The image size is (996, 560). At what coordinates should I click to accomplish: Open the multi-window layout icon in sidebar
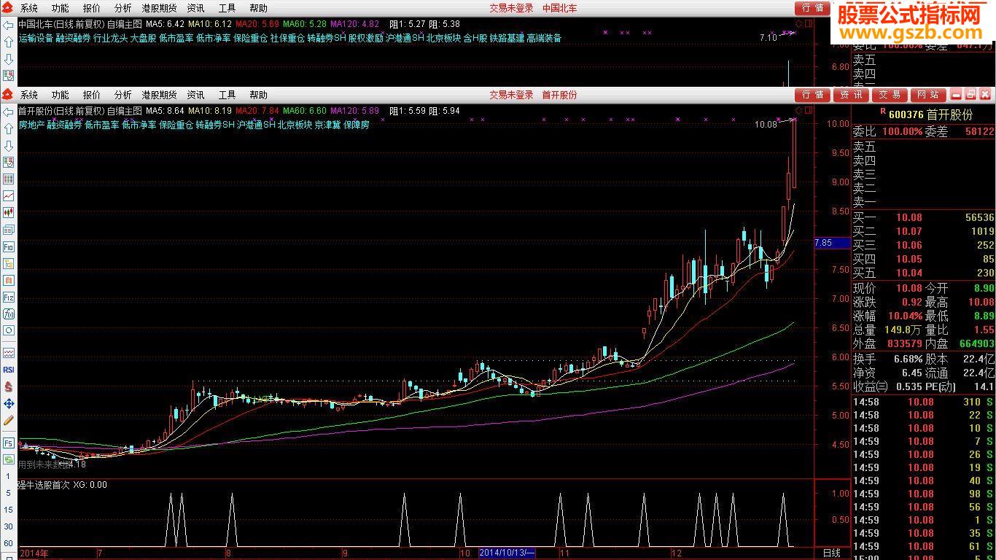tap(8, 230)
